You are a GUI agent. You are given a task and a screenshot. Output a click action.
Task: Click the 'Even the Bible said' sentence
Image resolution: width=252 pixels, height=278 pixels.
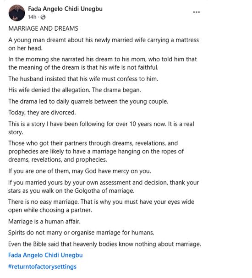104,244
